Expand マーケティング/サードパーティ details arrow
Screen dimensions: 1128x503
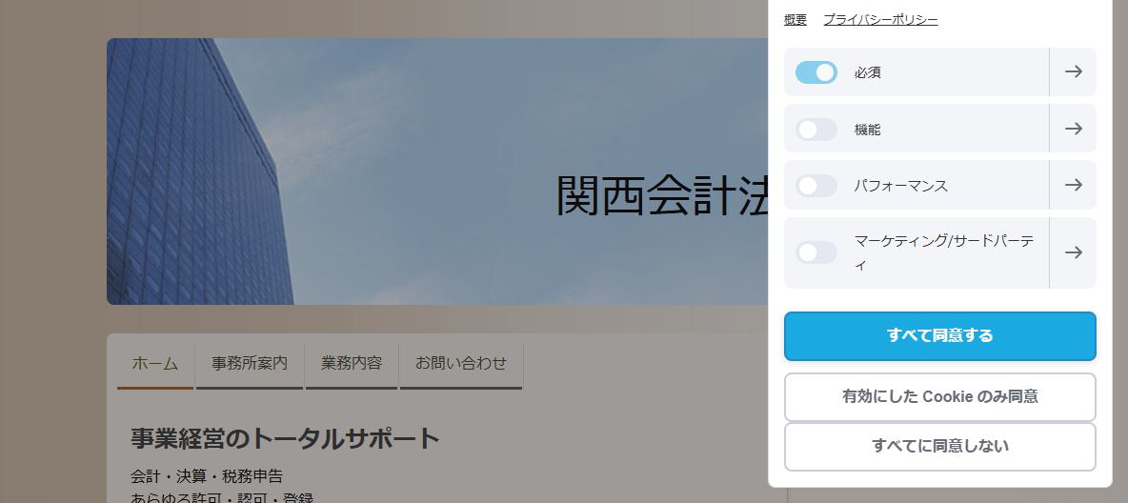pos(1073,252)
